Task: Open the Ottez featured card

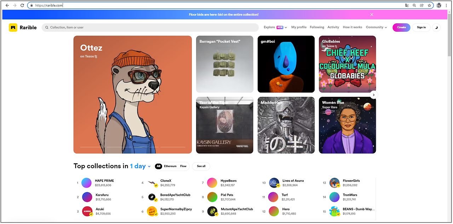Action: 133,95
